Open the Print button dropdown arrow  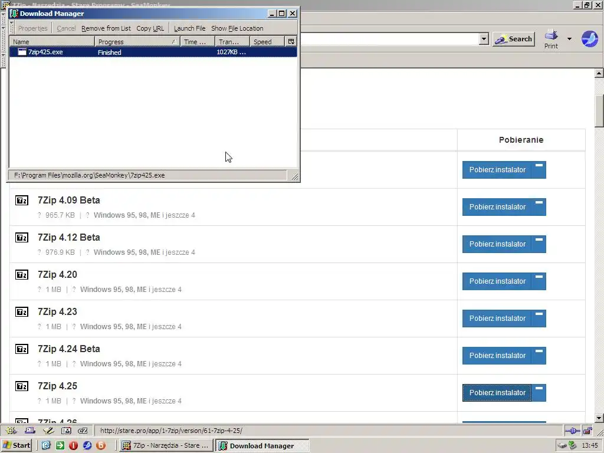pos(569,38)
